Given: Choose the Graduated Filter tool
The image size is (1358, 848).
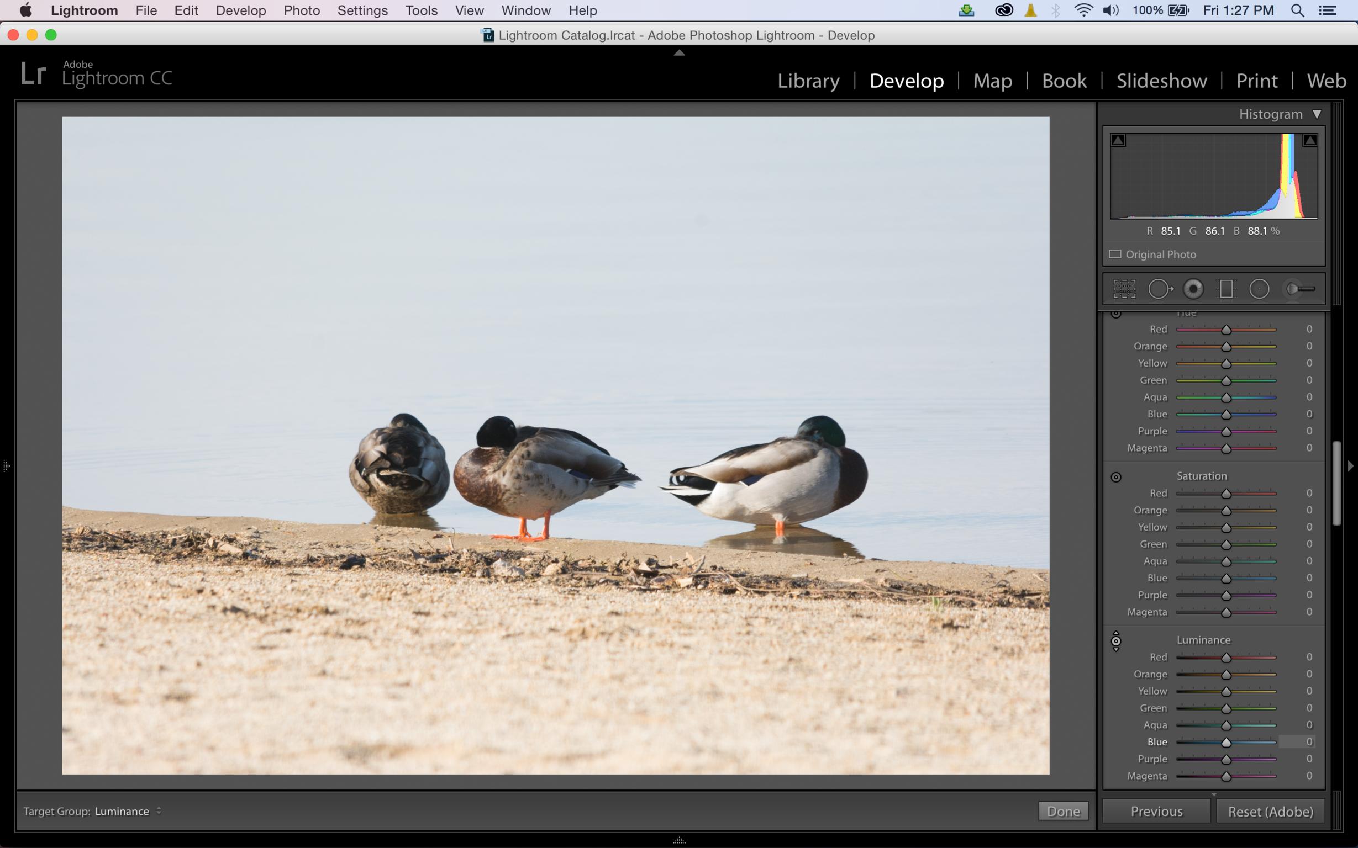Looking at the screenshot, I should (1226, 289).
